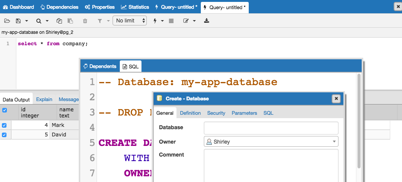Open the Owner dropdown showing Shirley
The image size is (402, 182).
(x=271, y=142)
